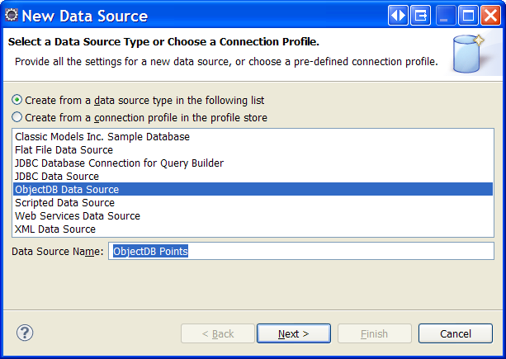Click the arrow-box title bar button
506x359 pixels.
coord(420,15)
